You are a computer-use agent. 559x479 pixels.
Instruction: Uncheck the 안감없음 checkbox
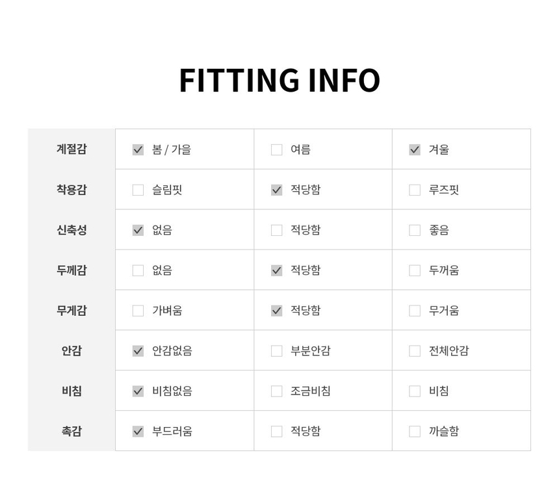pos(138,351)
